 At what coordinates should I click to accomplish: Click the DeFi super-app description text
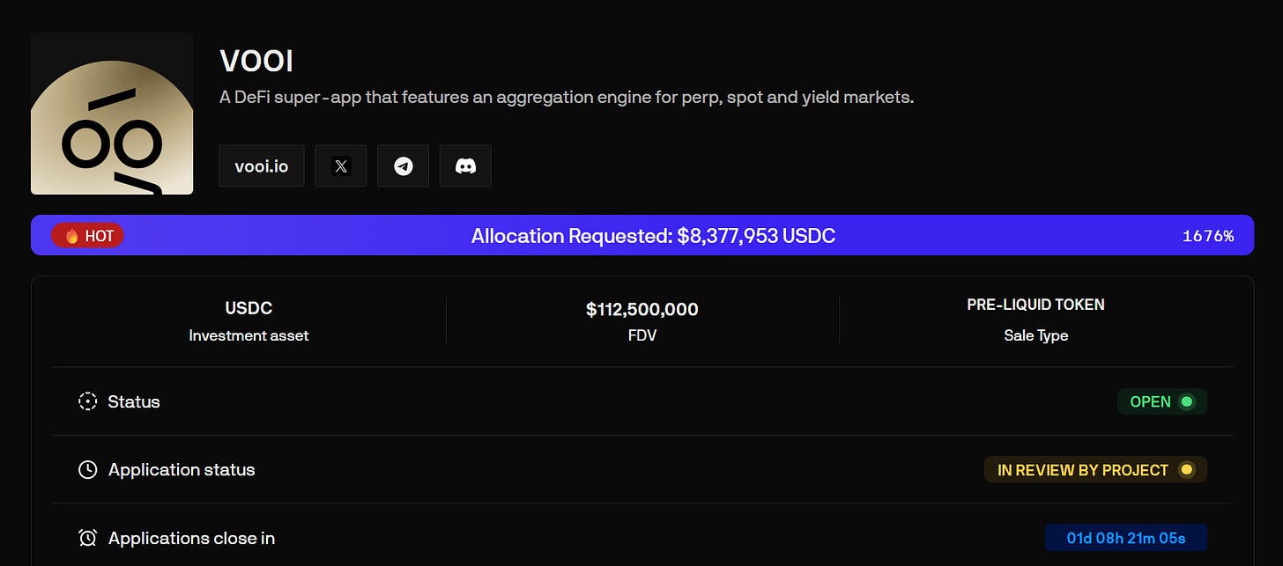pos(567,98)
